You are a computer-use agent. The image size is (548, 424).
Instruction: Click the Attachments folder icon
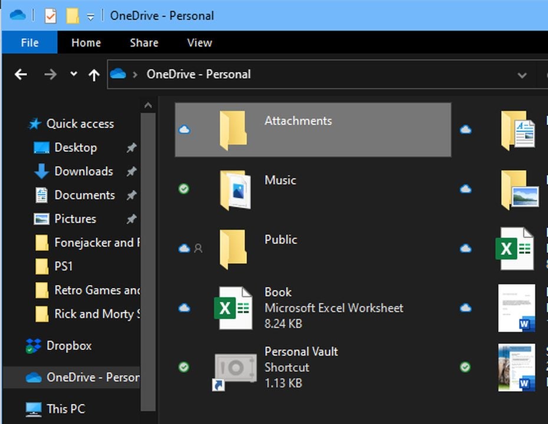click(x=233, y=130)
